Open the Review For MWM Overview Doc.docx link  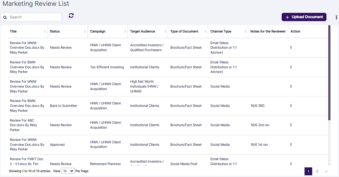pyautogui.click(x=26, y=47)
